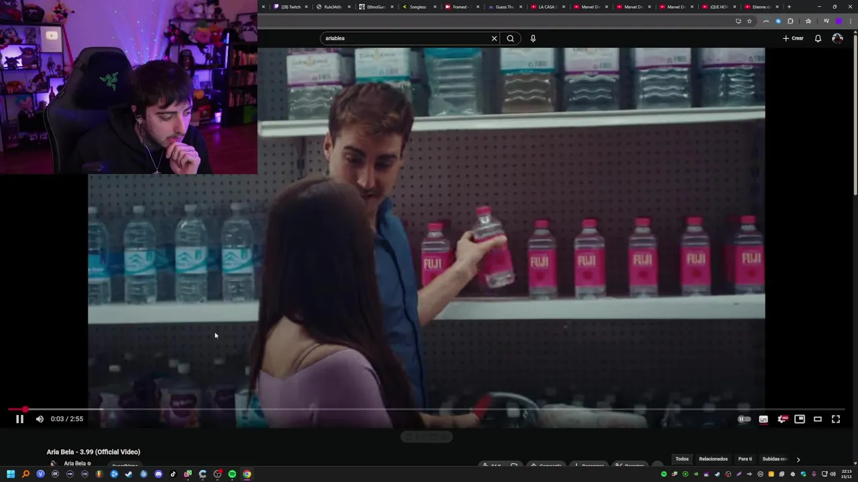
Task: Start voice search with the microphone icon
Action: pyautogui.click(x=533, y=38)
